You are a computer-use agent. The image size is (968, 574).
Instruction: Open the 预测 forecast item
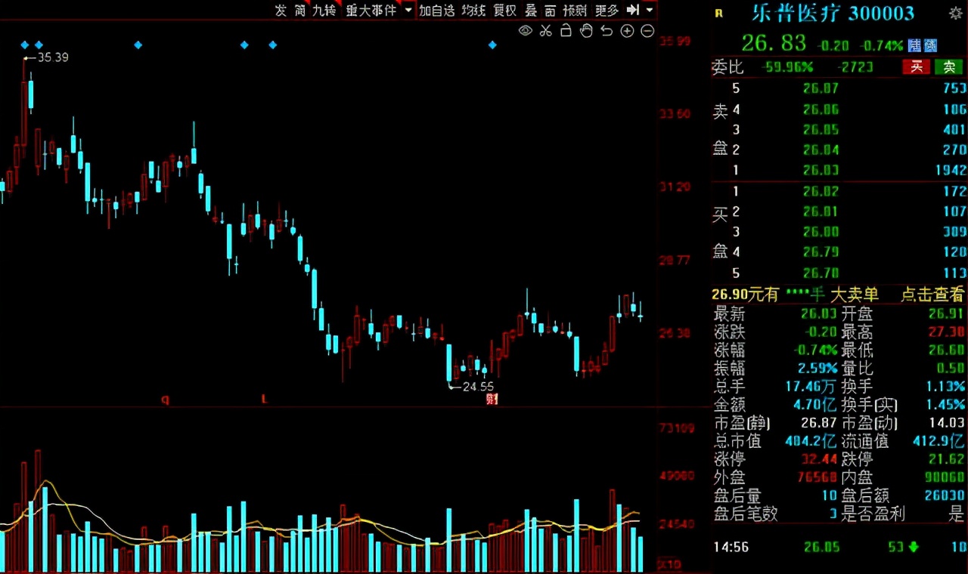coord(576,10)
